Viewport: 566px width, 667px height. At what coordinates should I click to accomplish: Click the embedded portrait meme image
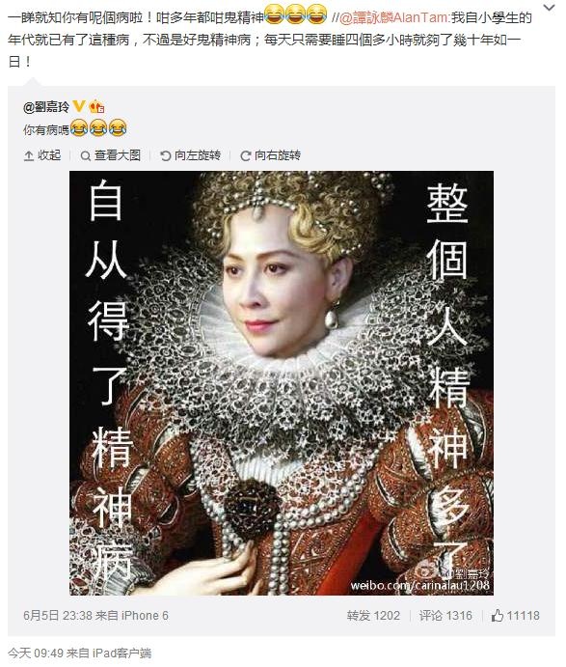(x=282, y=383)
